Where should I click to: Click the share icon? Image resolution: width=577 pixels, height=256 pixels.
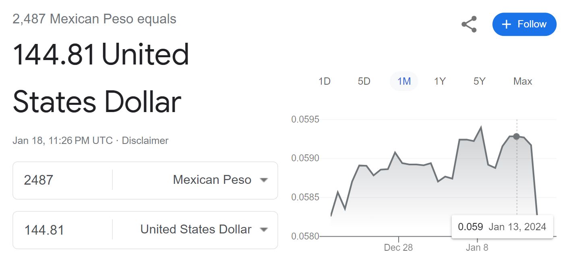pyautogui.click(x=469, y=25)
